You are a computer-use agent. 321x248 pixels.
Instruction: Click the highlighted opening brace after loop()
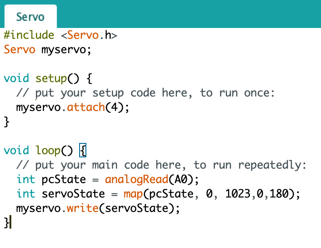(x=83, y=151)
